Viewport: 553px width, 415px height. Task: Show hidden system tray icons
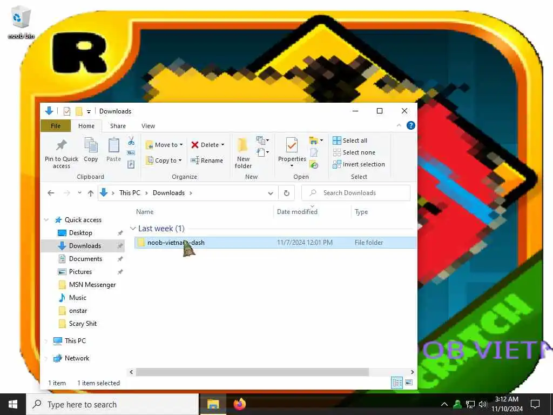point(444,404)
